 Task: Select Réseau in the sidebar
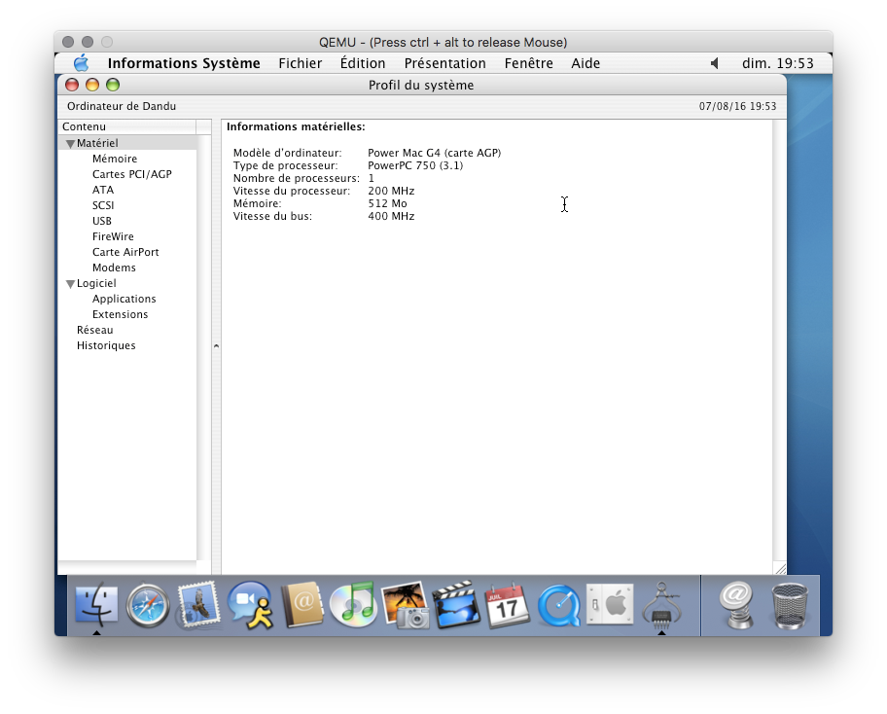tap(94, 330)
